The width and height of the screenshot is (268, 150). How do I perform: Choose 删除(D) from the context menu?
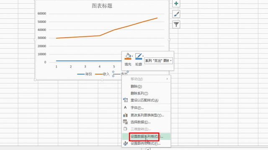(x=146, y=86)
